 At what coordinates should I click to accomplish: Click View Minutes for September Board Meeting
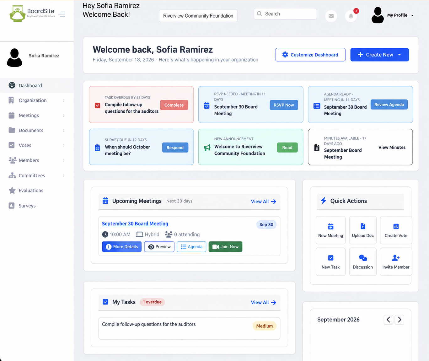pos(392,147)
